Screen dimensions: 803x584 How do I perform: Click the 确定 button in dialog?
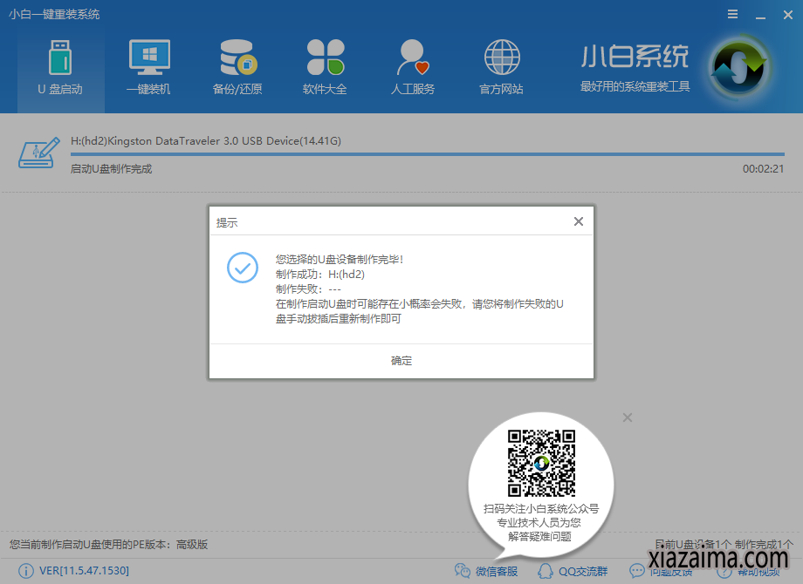tap(401, 361)
